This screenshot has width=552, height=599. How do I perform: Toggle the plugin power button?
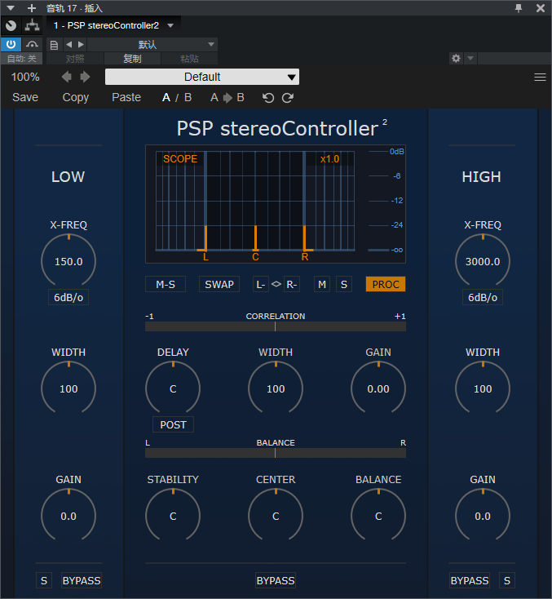coord(11,44)
